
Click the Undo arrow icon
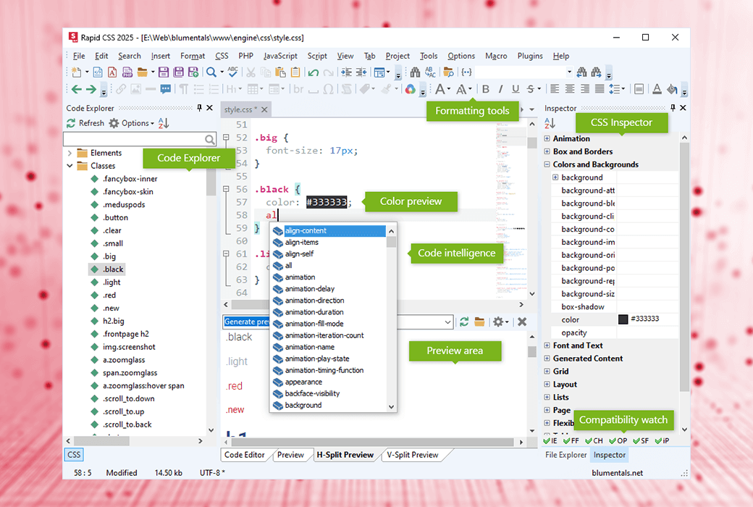(x=314, y=72)
